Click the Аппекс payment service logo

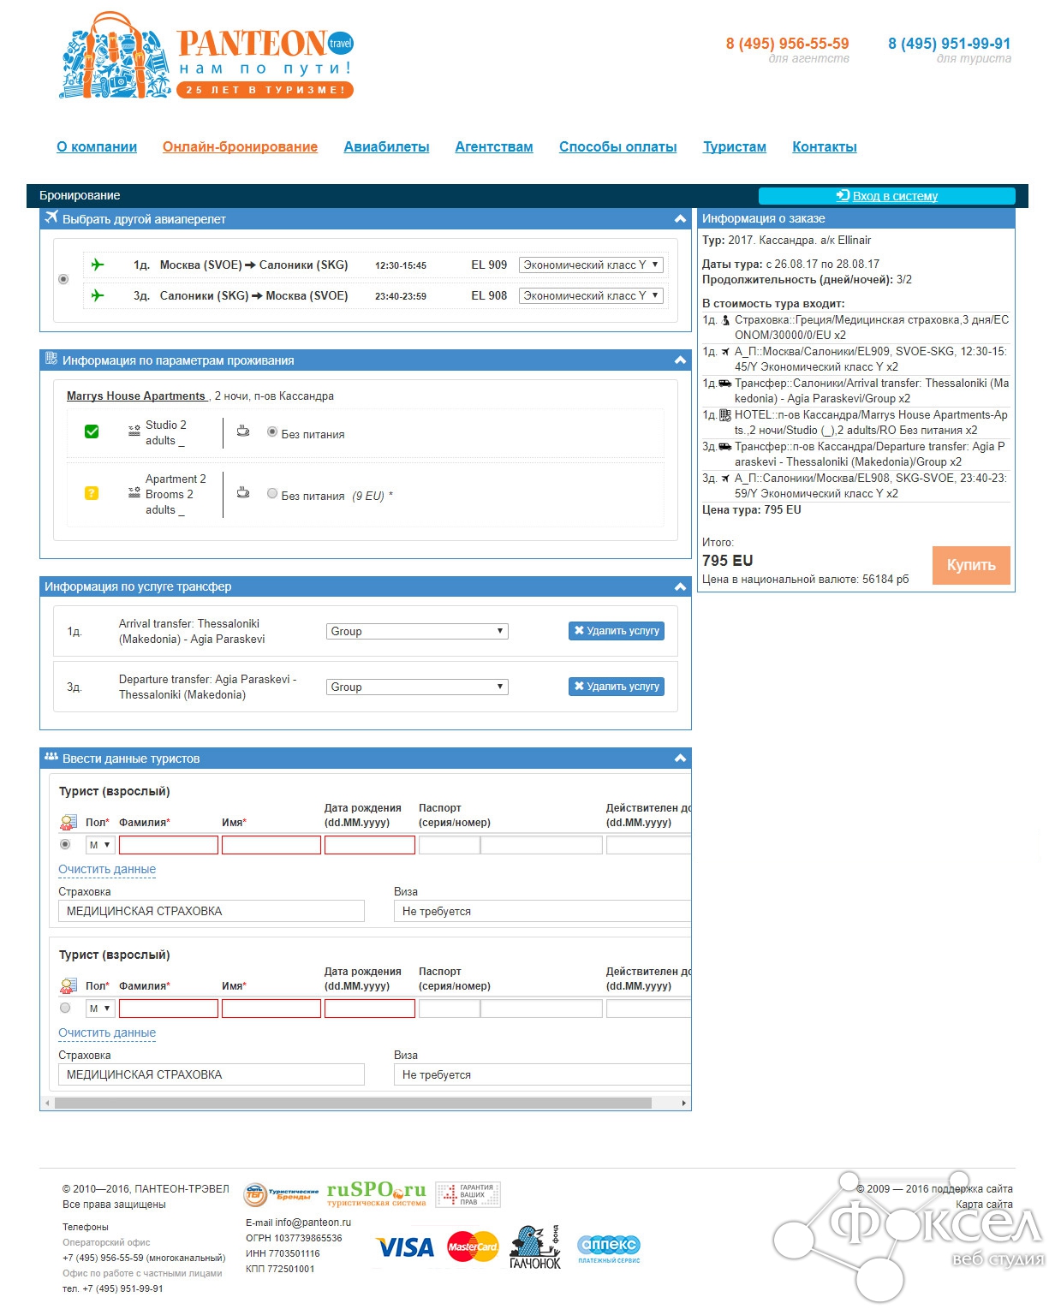pos(609,1248)
